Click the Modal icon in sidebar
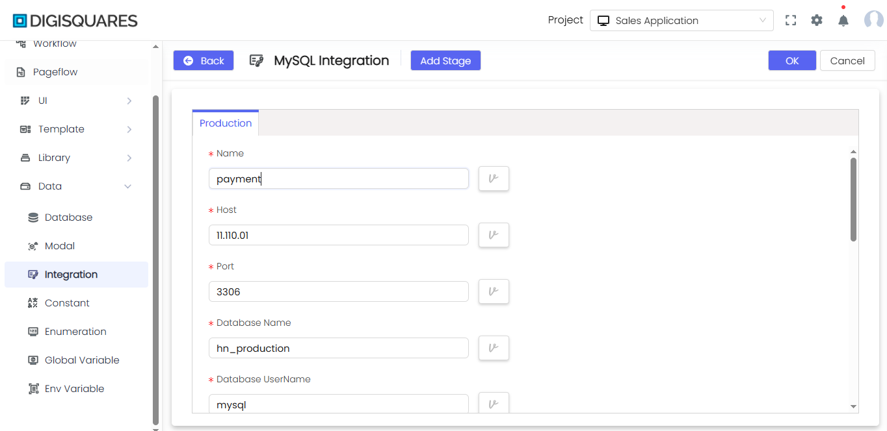The width and height of the screenshot is (887, 431). click(33, 246)
